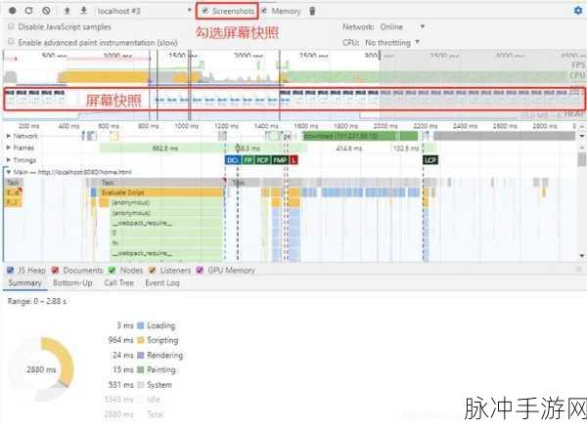Screen dimensions: 587x427
Task: Toggle the Screenshots checkbox
Action: point(205,11)
